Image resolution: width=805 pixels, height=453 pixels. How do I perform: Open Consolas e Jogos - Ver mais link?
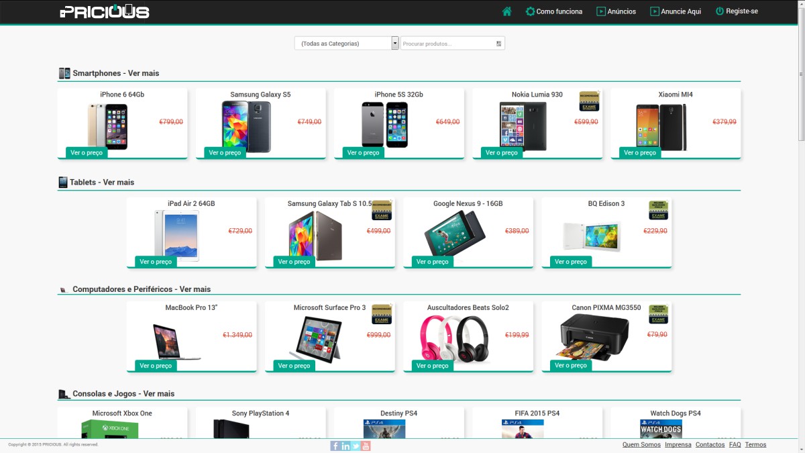[123, 393]
